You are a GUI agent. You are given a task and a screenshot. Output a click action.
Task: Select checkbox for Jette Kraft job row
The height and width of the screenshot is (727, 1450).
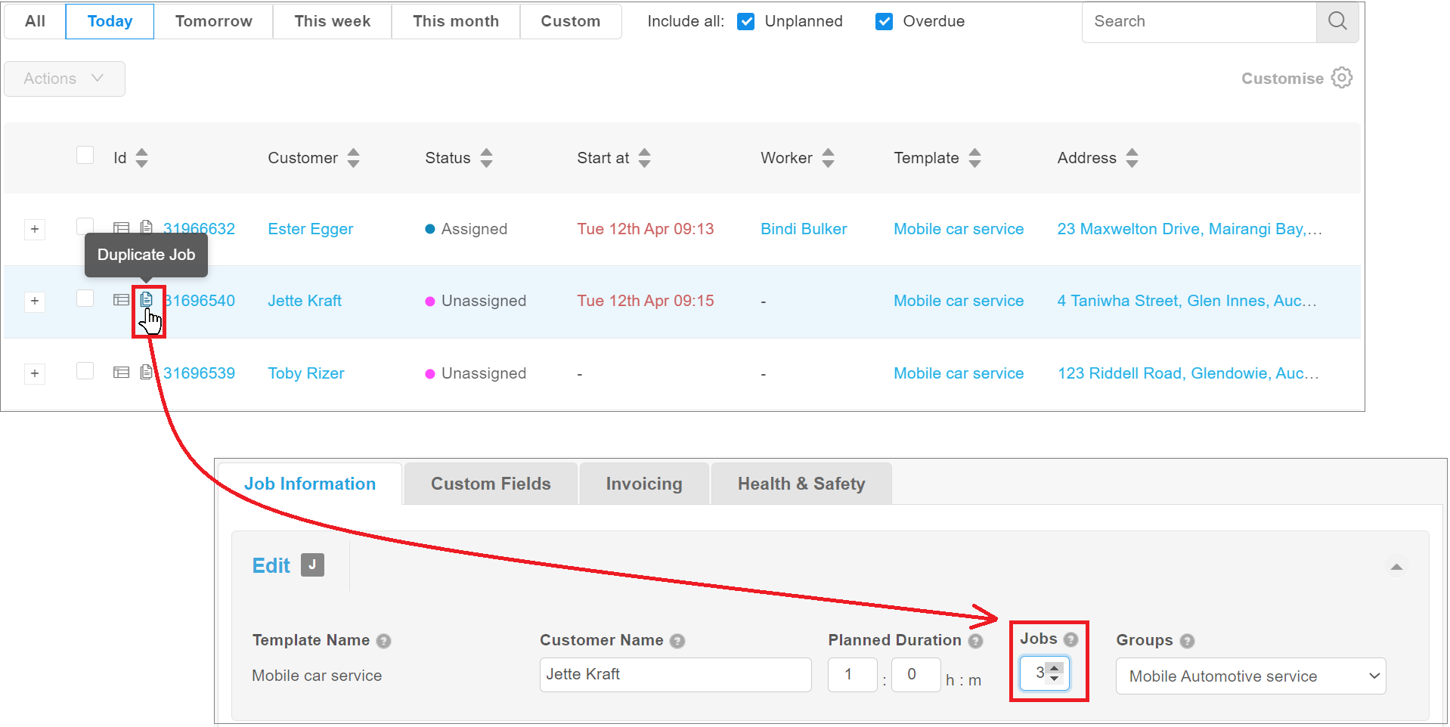click(x=85, y=299)
